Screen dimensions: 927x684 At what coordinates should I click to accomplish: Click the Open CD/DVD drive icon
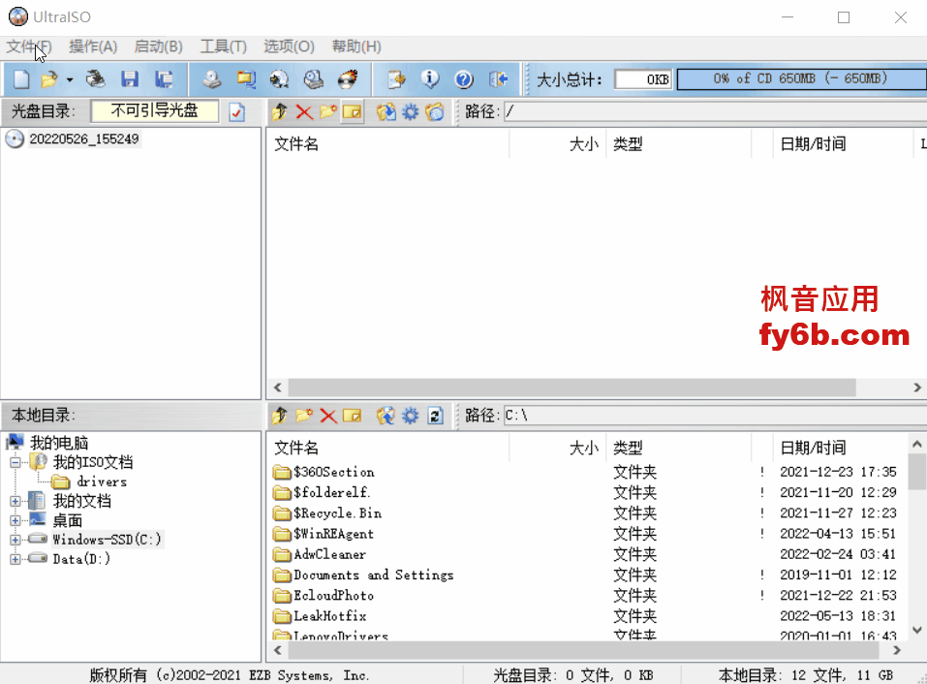[x=95, y=79]
